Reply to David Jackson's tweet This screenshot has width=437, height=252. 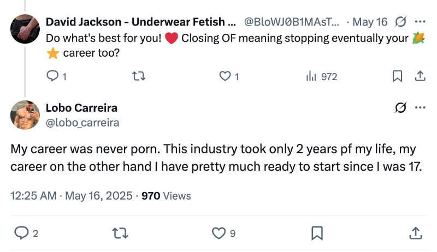tap(52, 77)
